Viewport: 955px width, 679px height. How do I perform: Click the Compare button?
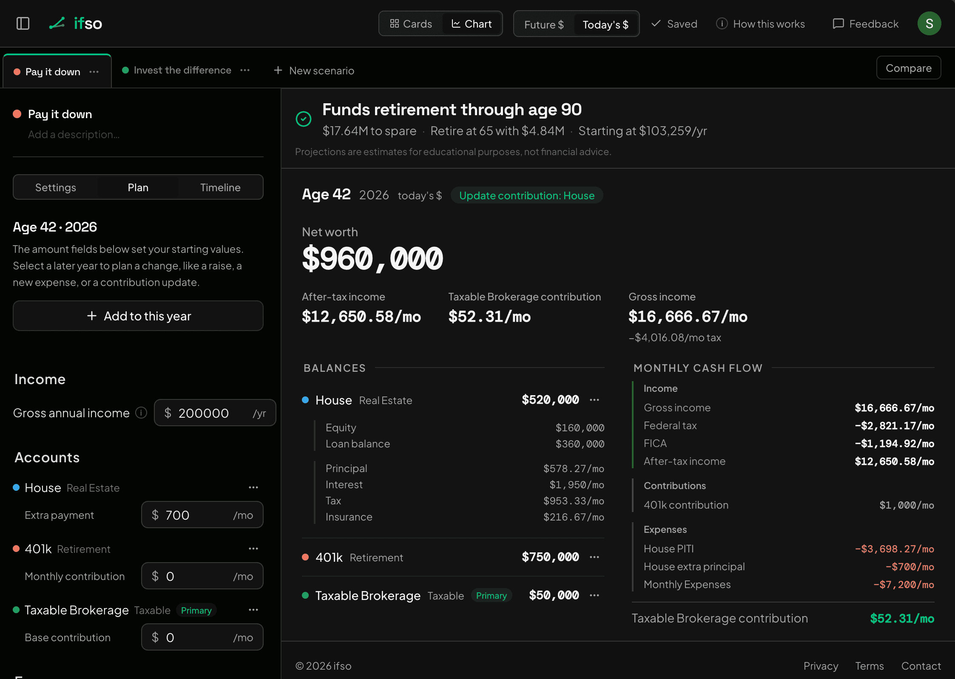tap(909, 68)
